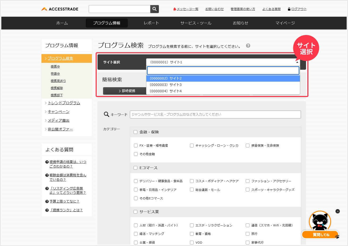
Task: Check the FX・証券・暗号資産 checkbox
Action: point(136,146)
